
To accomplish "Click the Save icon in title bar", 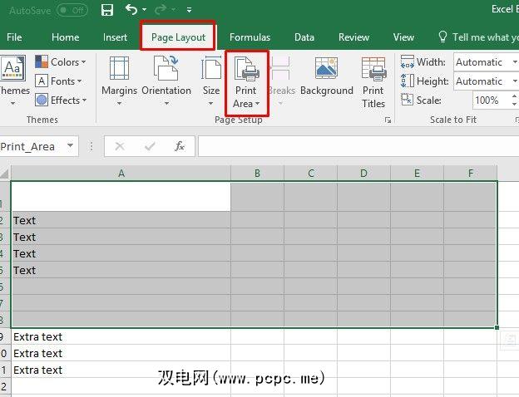I will (106, 10).
